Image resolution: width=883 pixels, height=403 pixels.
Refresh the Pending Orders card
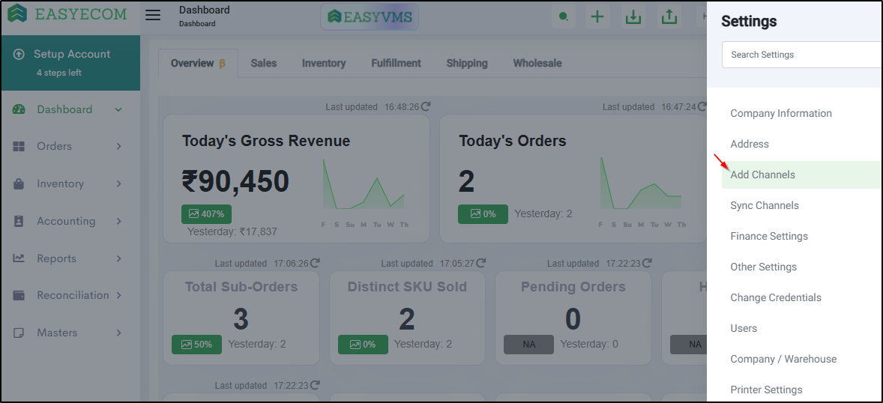[x=647, y=263]
